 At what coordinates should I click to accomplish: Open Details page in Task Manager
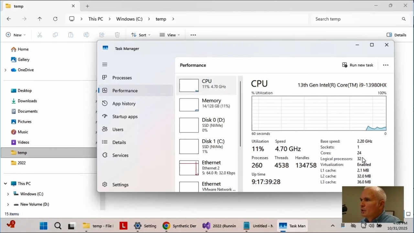pos(136,142)
